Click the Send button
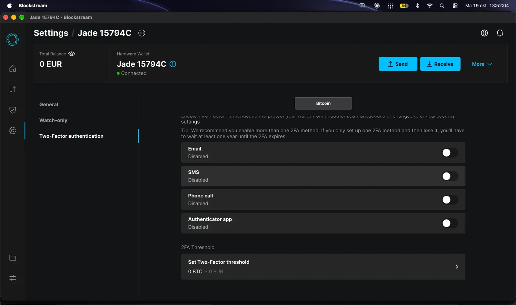The width and height of the screenshot is (516, 305). point(398,64)
